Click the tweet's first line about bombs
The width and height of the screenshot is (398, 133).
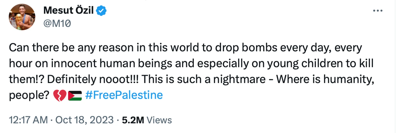coord(185,48)
